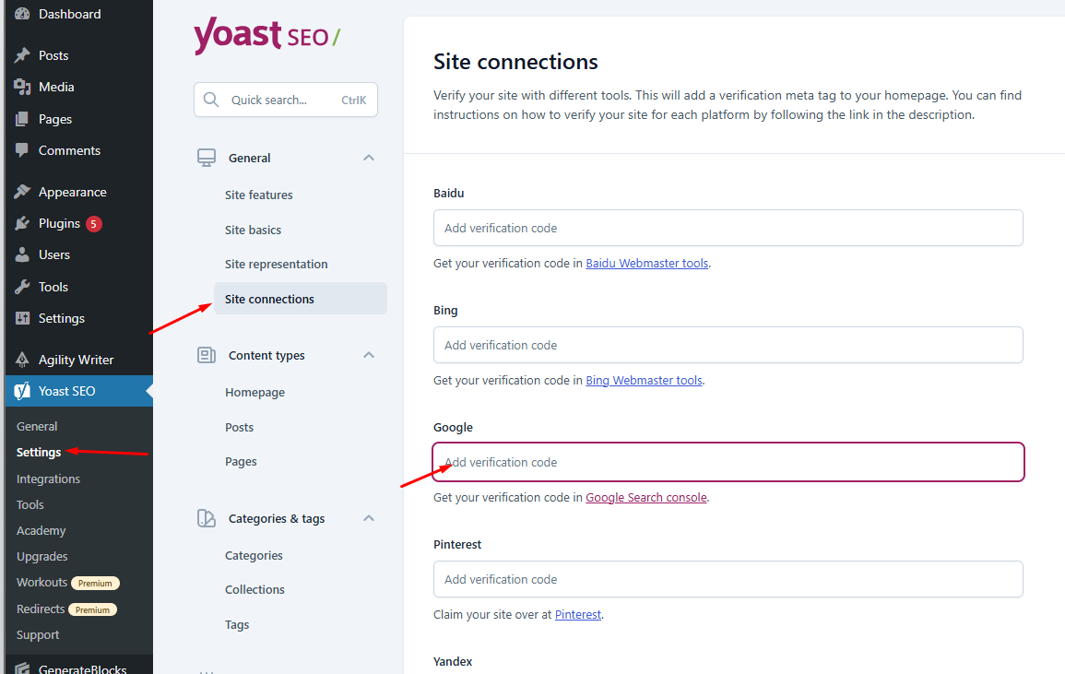Open the Baidu Webmaster tools link
1065x674 pixels.
tap(646, 263)
